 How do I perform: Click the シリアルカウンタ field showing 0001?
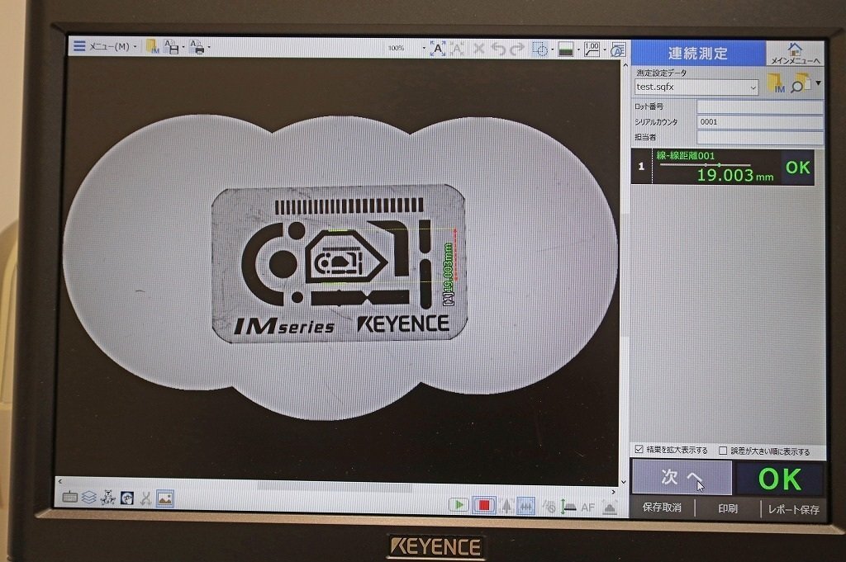pos(760,122)
